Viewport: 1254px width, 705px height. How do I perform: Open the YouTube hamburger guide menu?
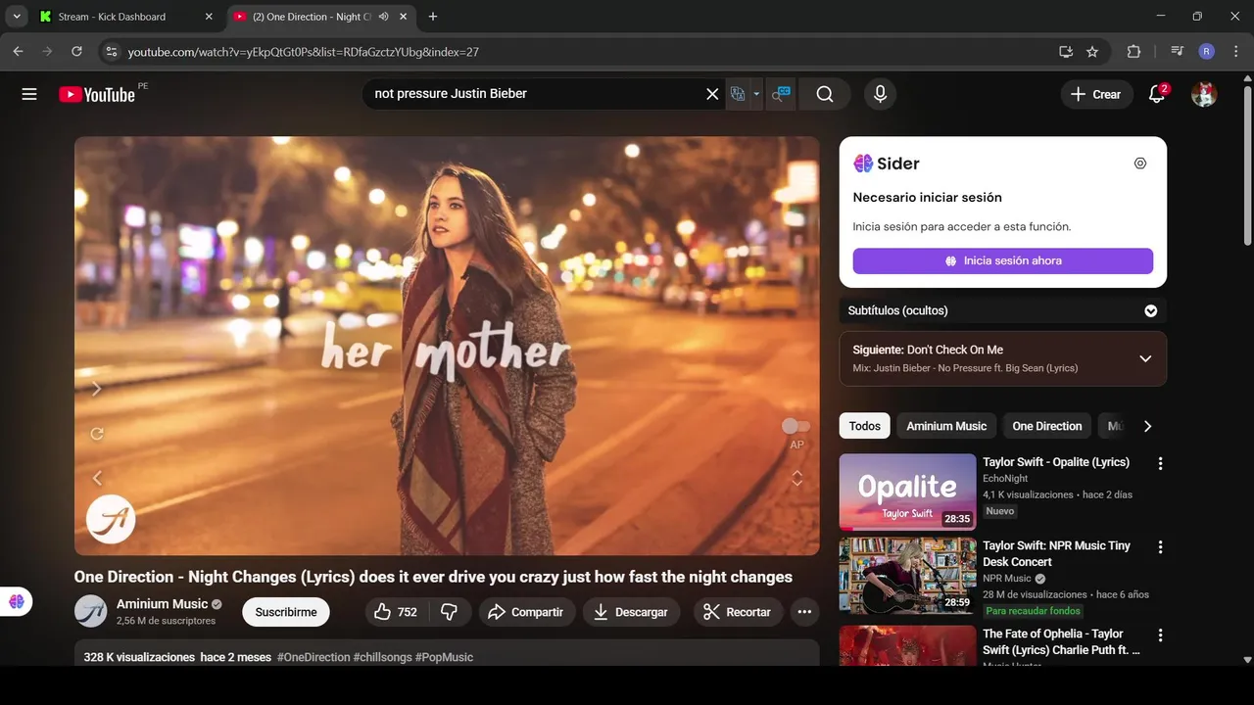pos(29,94)
